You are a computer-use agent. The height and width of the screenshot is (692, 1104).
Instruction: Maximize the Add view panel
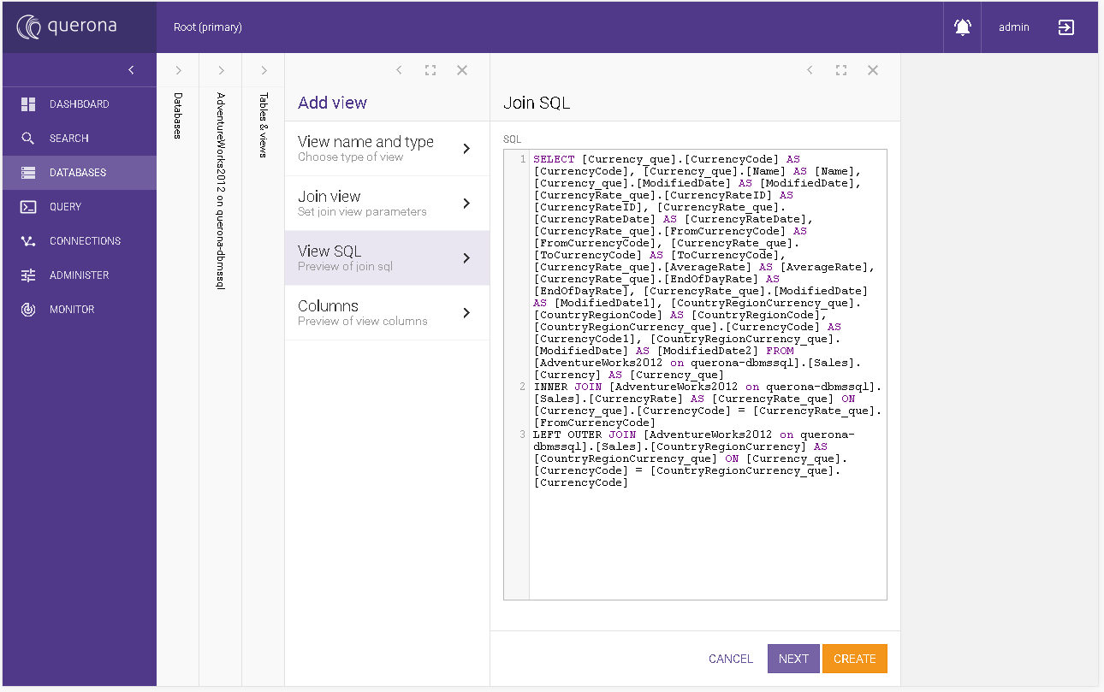(x=430, y=70)
